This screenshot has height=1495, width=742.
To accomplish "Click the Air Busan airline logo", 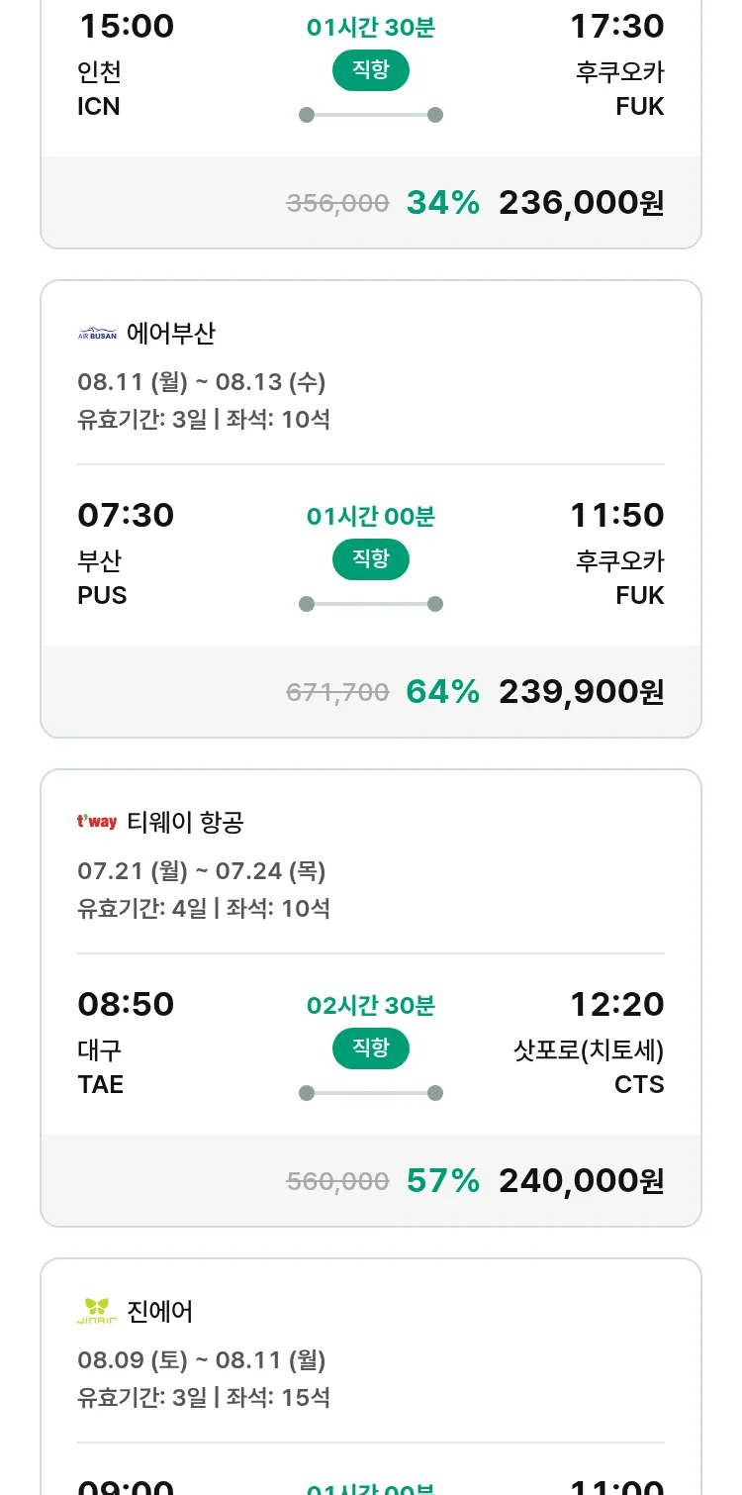I will point(97,335).
